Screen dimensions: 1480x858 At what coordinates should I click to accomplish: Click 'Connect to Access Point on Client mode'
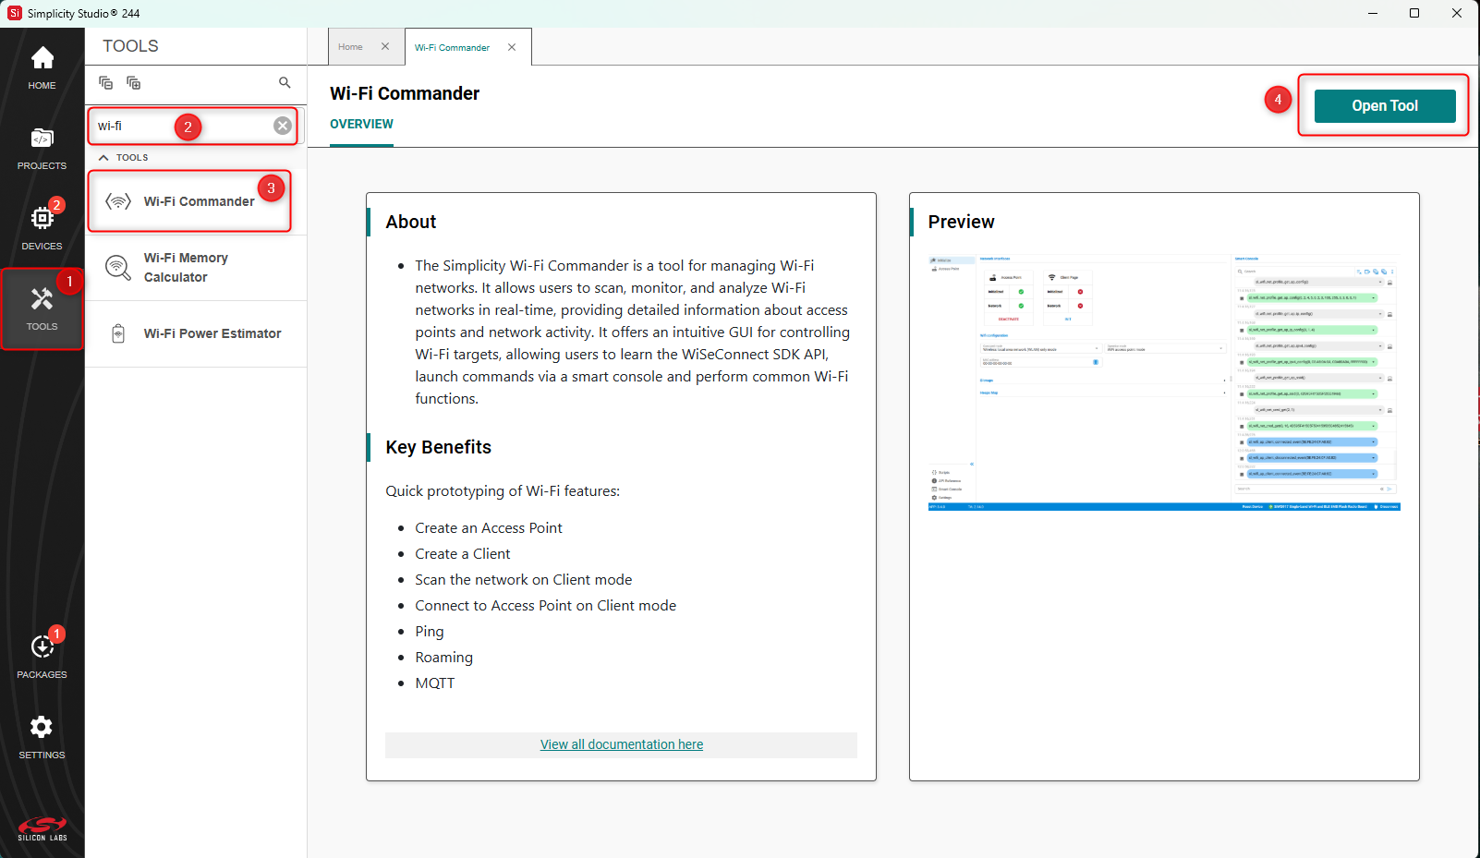tap(546, 606)
